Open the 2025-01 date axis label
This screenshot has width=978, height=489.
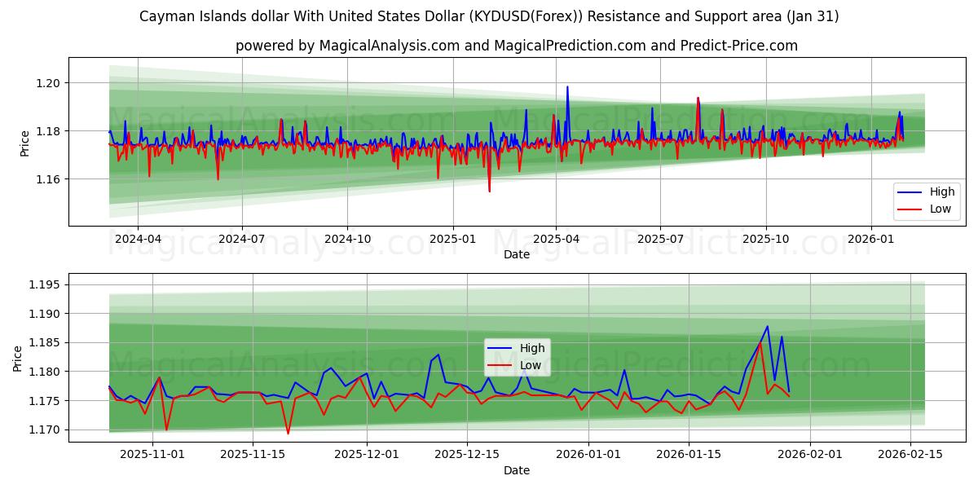pos(444,235)
